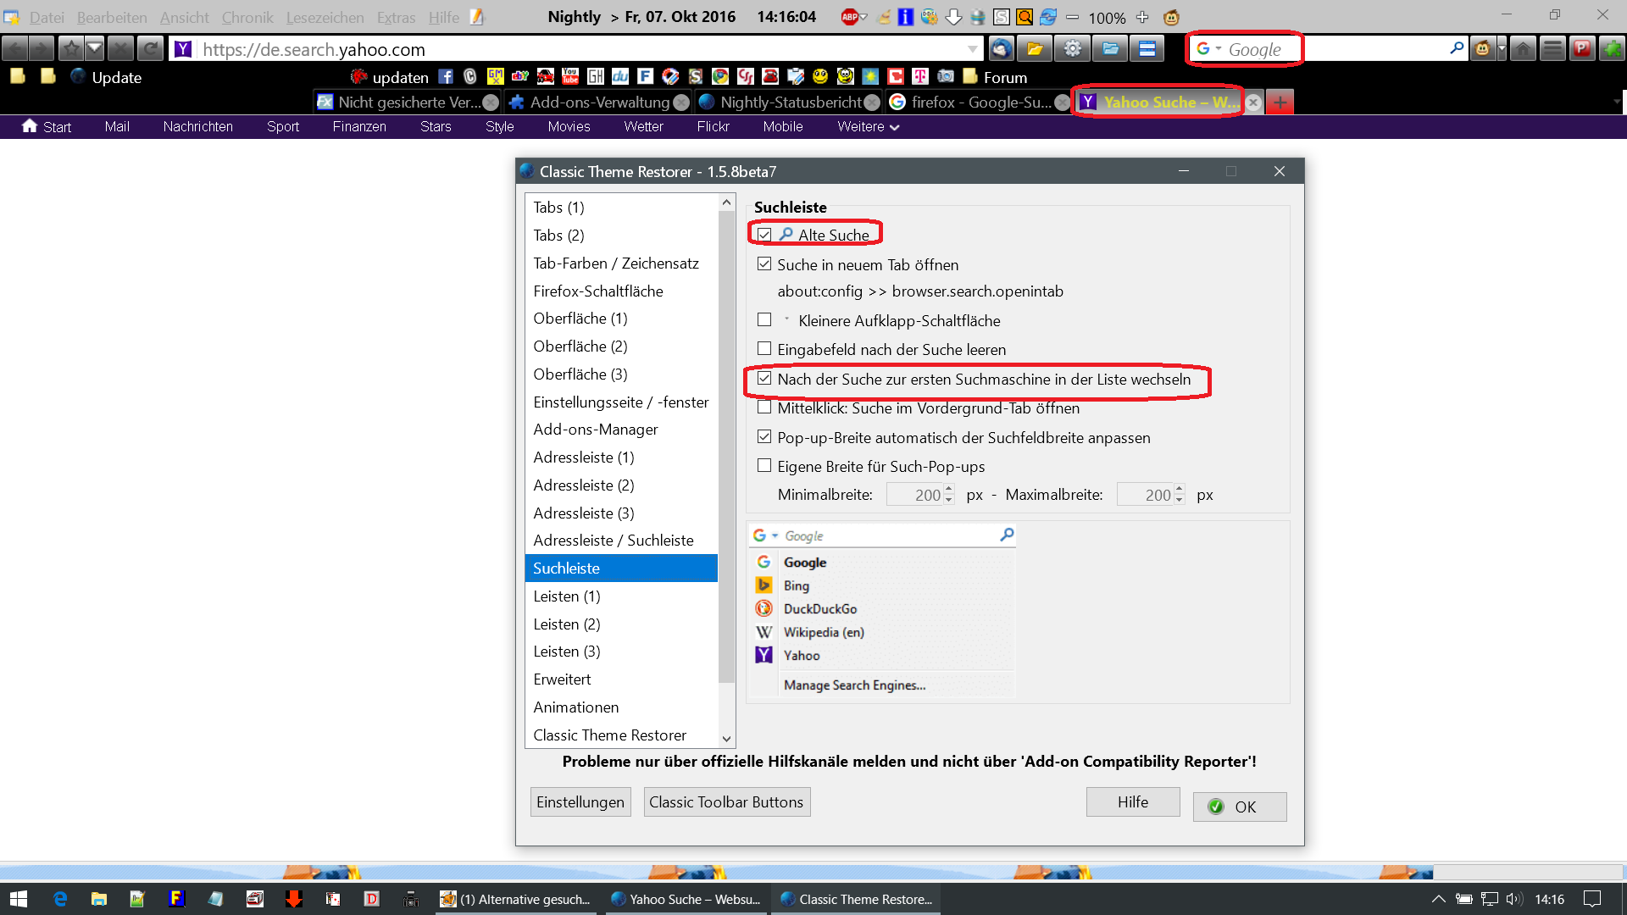This screenshot has width=1627, height=915.
Task: Open the address bar history dropdown
Action: 972,49
